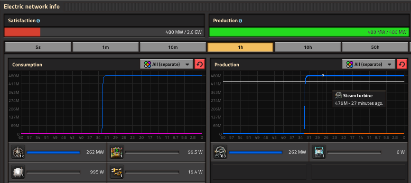Click the blue 262 MW steam turbine bar
This screenshot has height=183, width=411.
[x=255, y=152]
